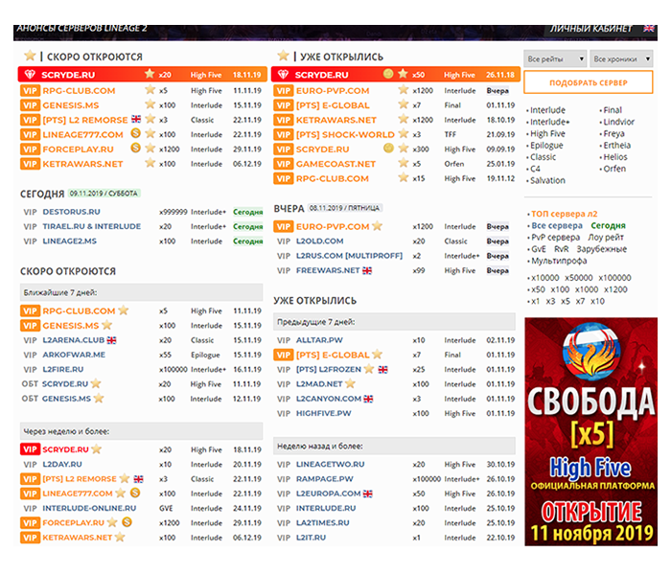Screen dimensions: 671x575
Task: Filter by Interlude chronicle in sidebar
Action: coord(547,110)
